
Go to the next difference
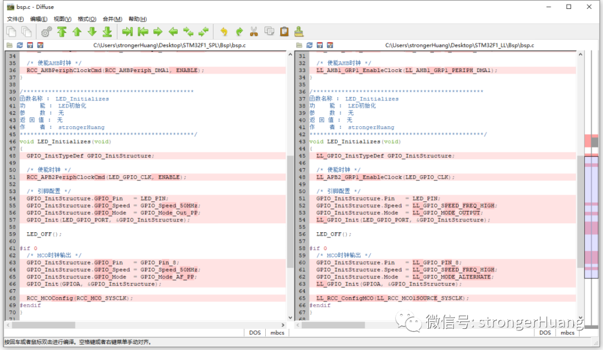pos(92,32)
